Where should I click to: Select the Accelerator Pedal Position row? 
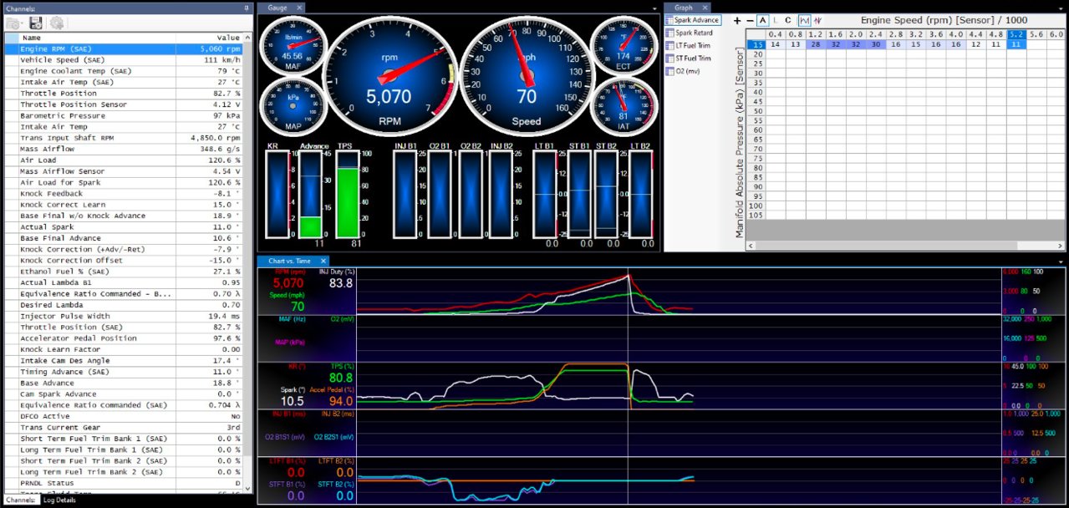(124, 338)
